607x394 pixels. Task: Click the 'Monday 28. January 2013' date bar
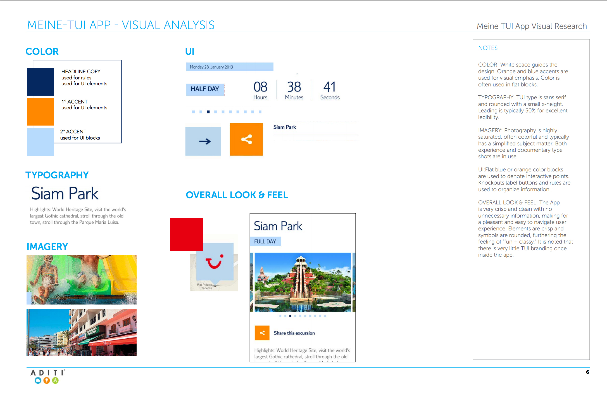[x=230, y=67]
